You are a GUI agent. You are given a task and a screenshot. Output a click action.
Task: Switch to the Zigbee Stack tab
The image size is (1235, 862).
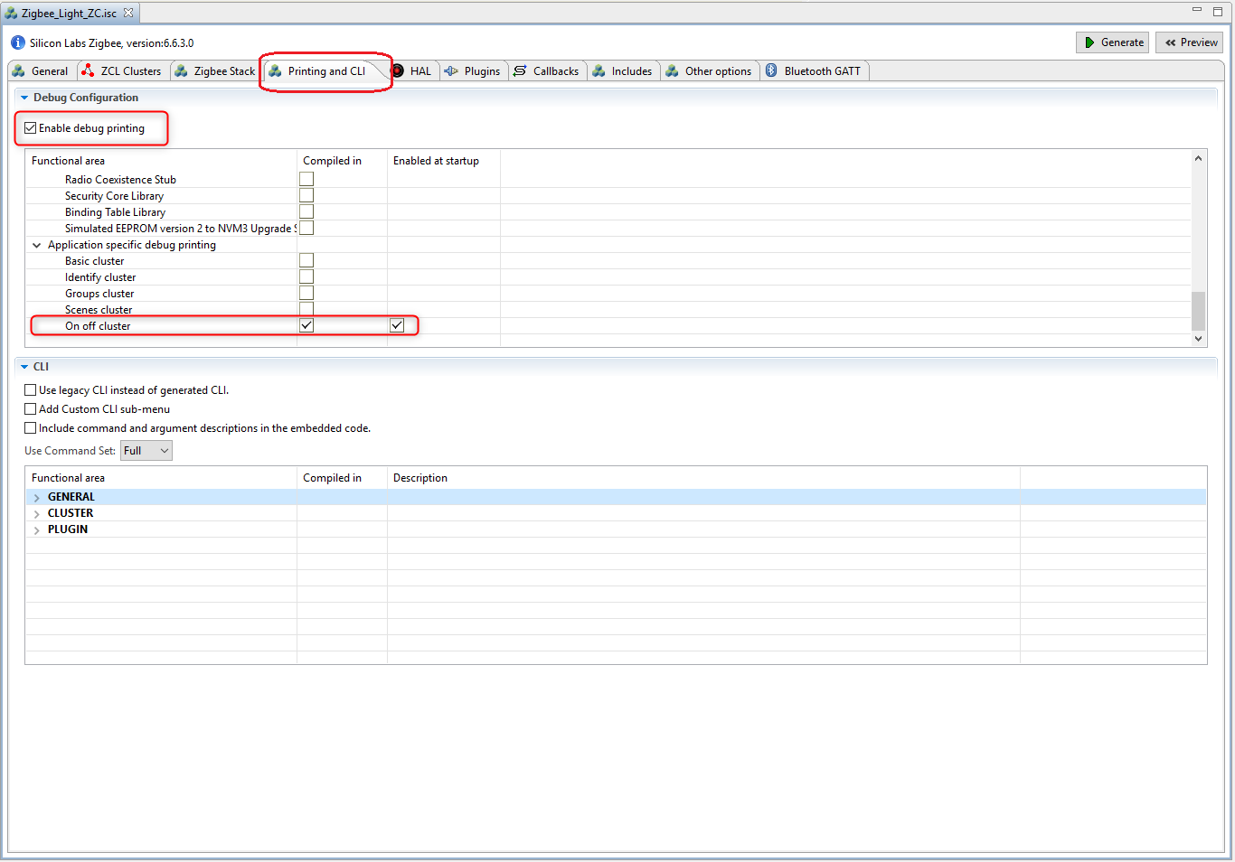[215, 71]
